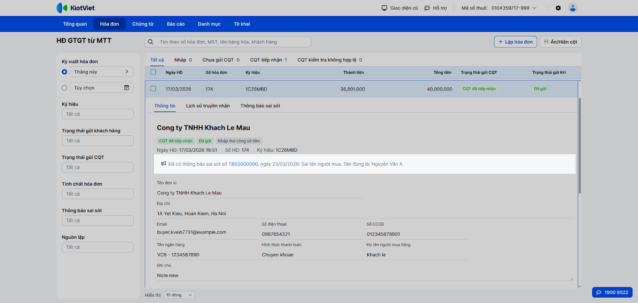Change rows shown via 10 dòng dropdown
Screen dimensions: 638x303
point(179,295)
